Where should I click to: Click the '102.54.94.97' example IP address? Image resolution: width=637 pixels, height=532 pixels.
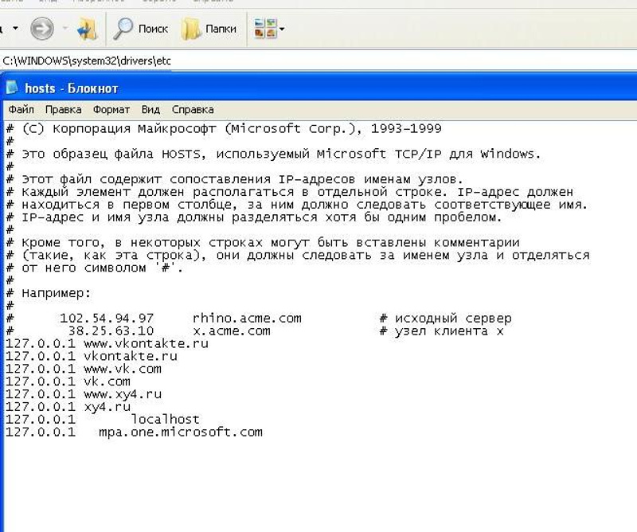click(x=107, y=319)
